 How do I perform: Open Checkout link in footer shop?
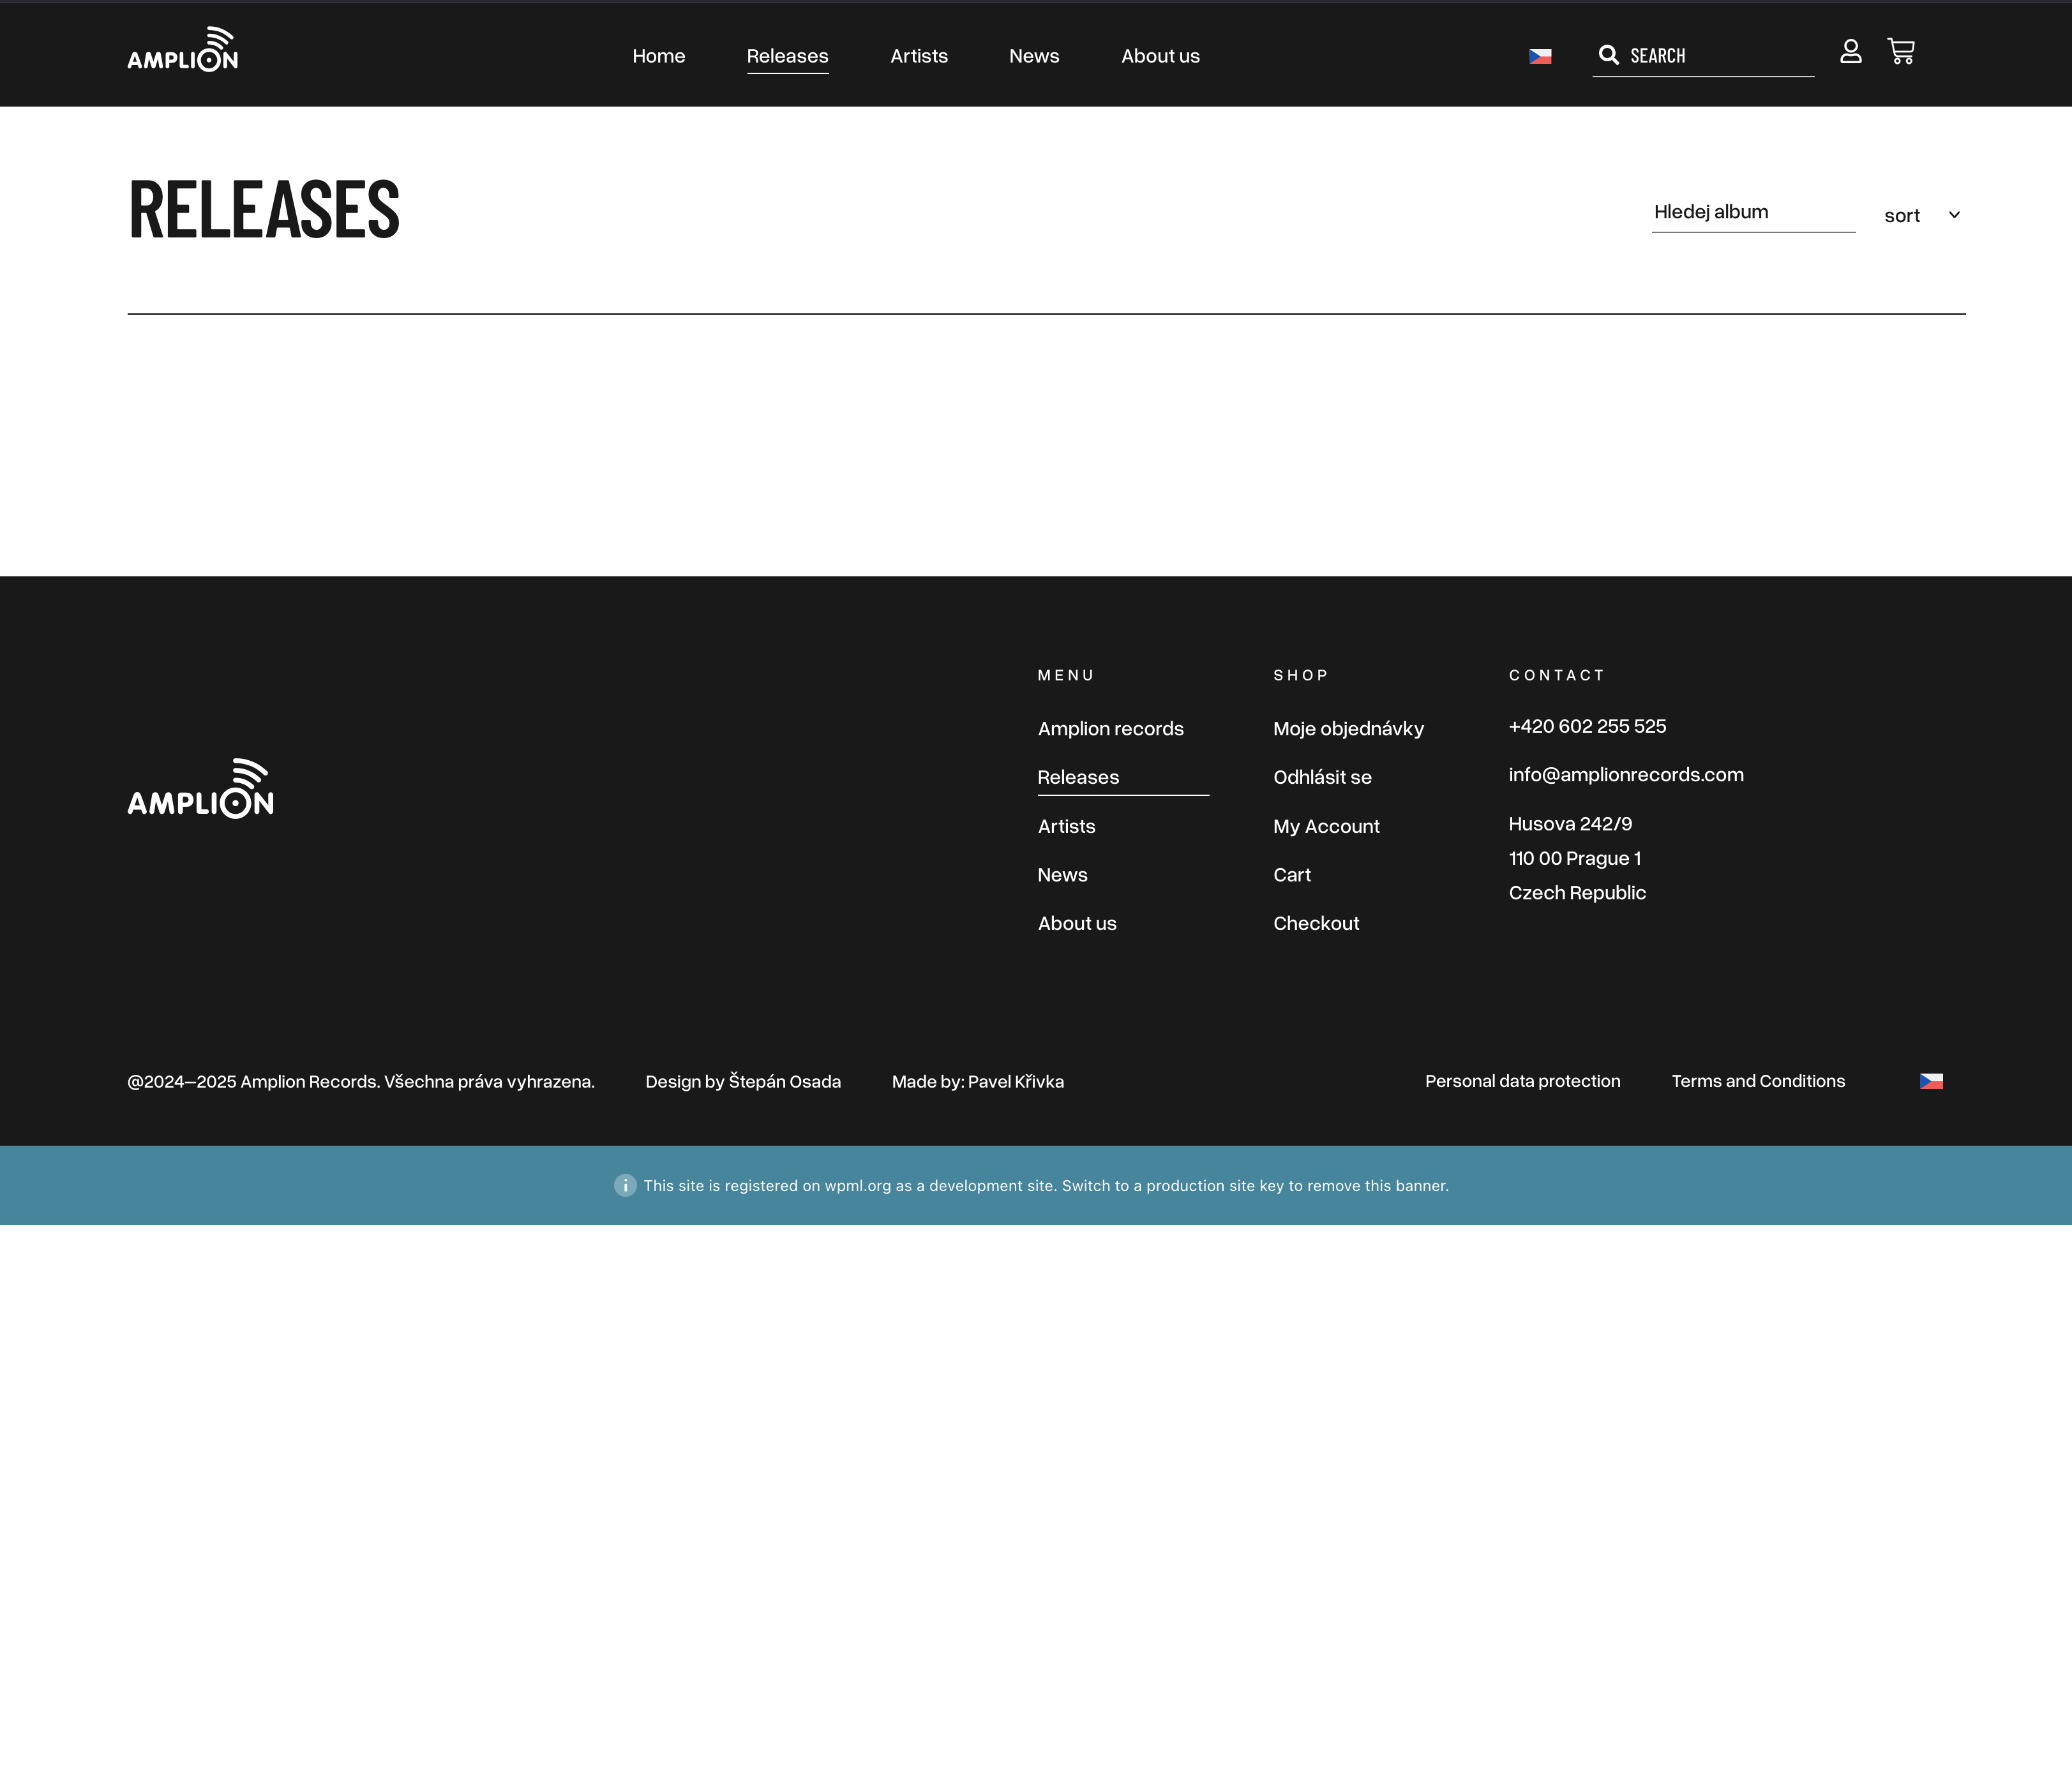coord(1316,923)
